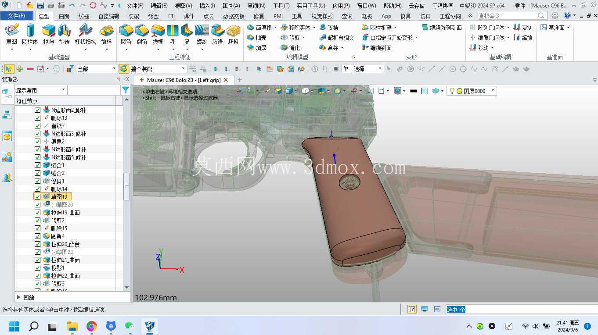The width and height of the screenshot is (598, 335).
Task: Choose the 放样 loft tool
Action: pyautogui.click(x=106, y=34)
